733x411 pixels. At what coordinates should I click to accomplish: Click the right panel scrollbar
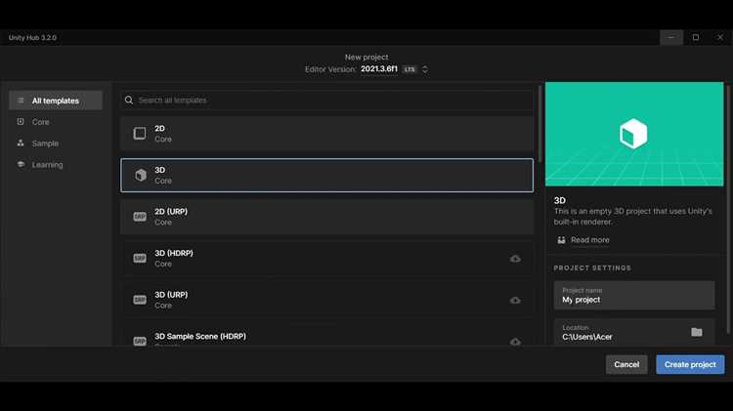pos(729,209)
